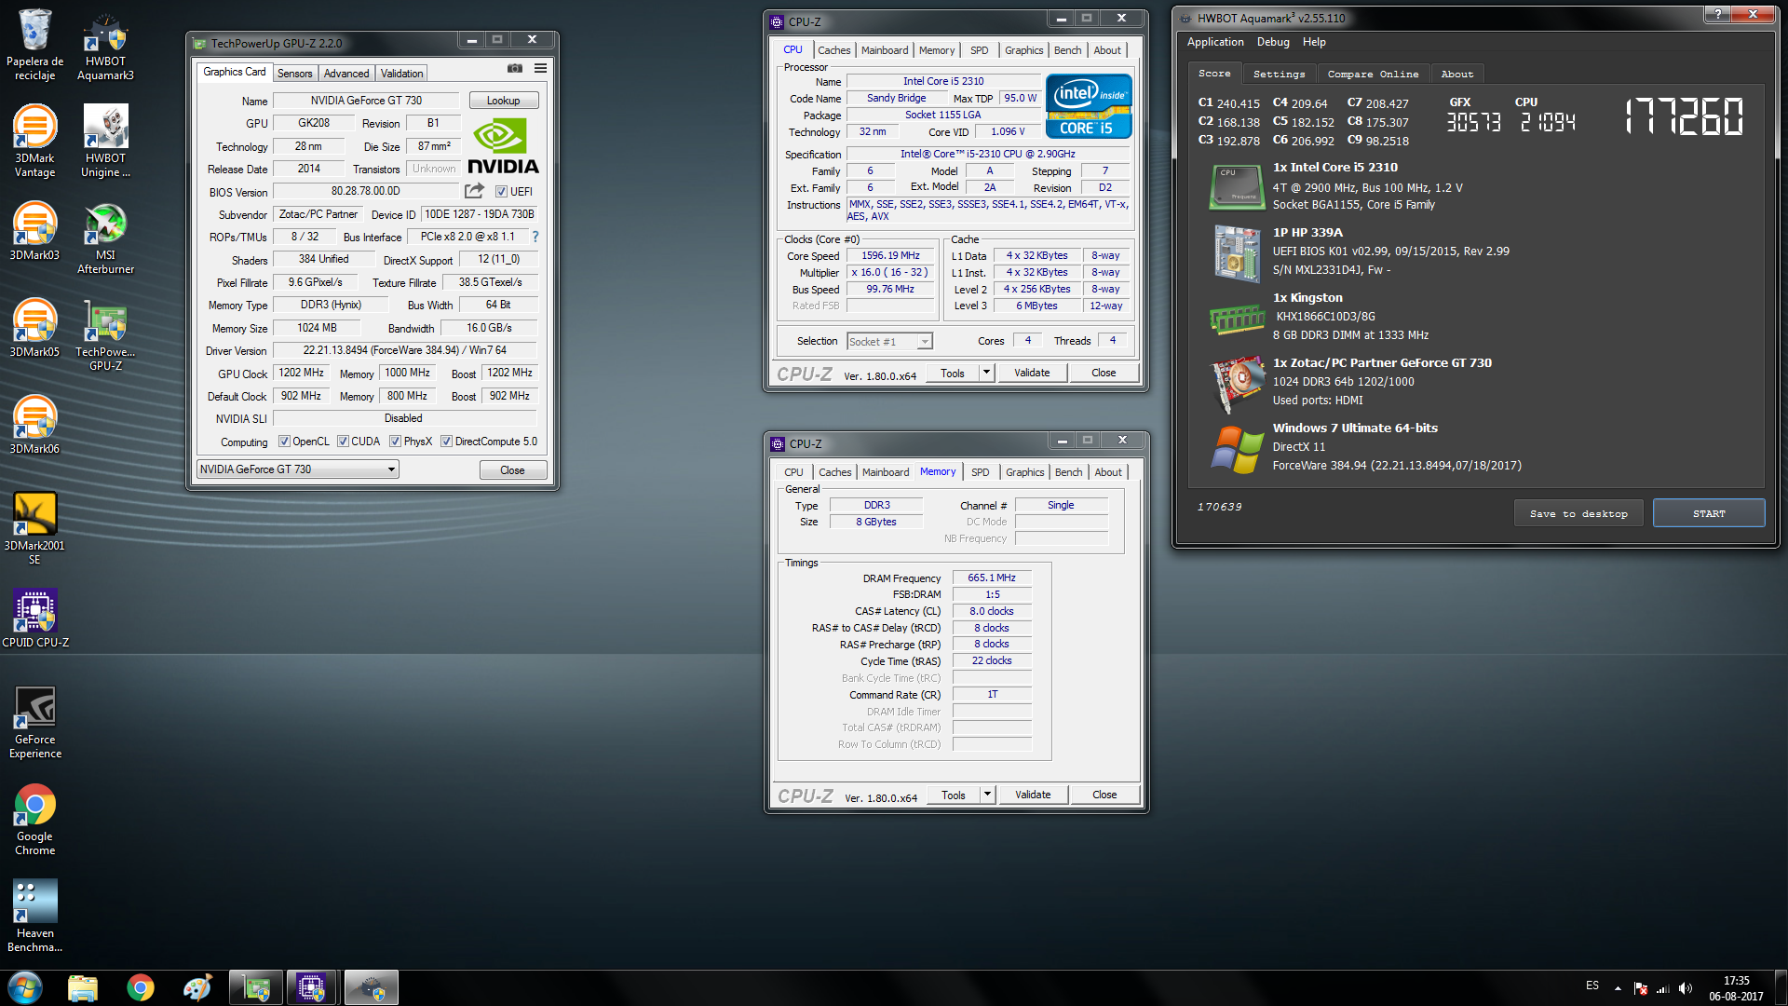This screenshot has height=1006, width=1788.
Task: Open the Bench tab in the upper CPU-Z window
Action: (x=1068, y=50)
